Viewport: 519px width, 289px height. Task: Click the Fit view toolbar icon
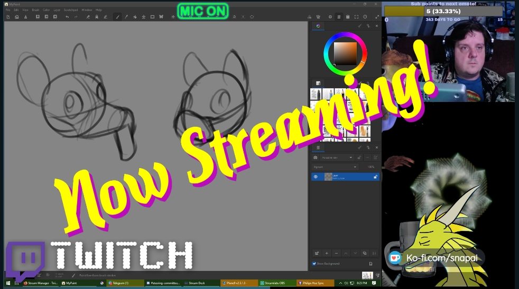click(252, 17)
